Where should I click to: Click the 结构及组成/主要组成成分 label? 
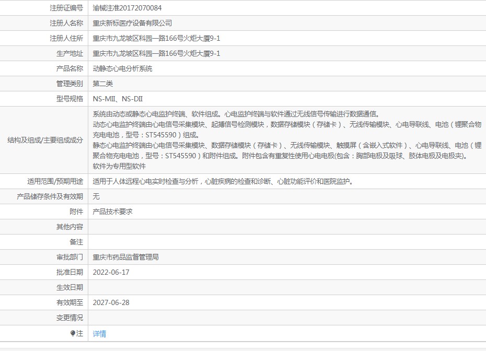pos(45,141)
